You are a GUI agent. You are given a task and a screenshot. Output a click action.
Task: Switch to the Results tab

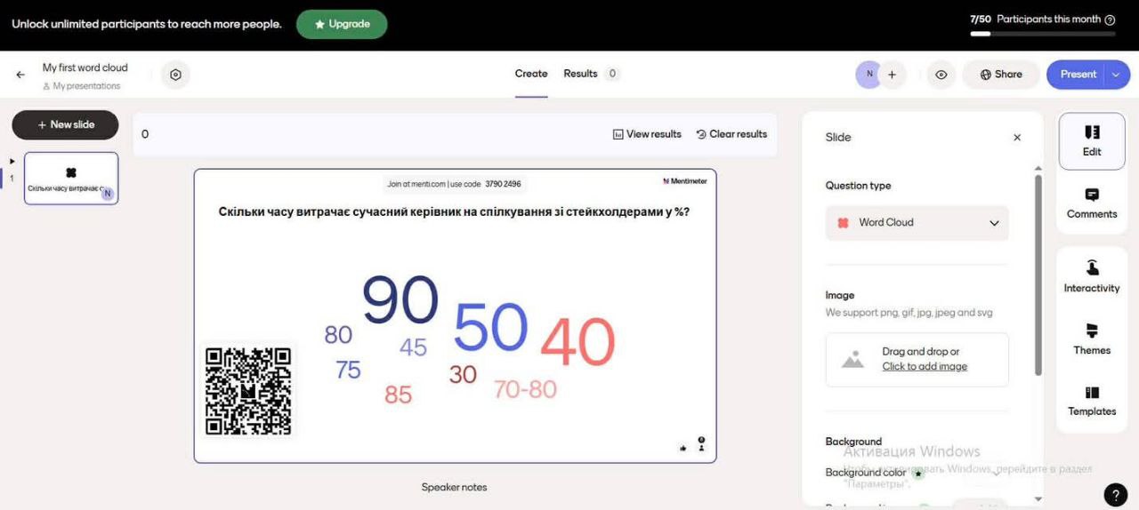[x=580, y=74]
